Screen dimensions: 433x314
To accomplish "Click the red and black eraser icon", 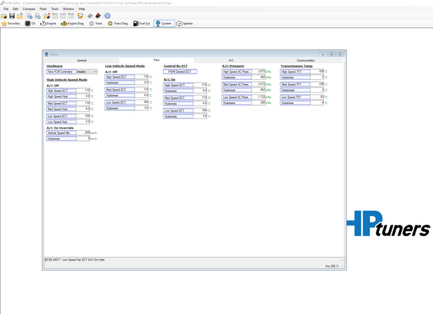I will [98, 16].
